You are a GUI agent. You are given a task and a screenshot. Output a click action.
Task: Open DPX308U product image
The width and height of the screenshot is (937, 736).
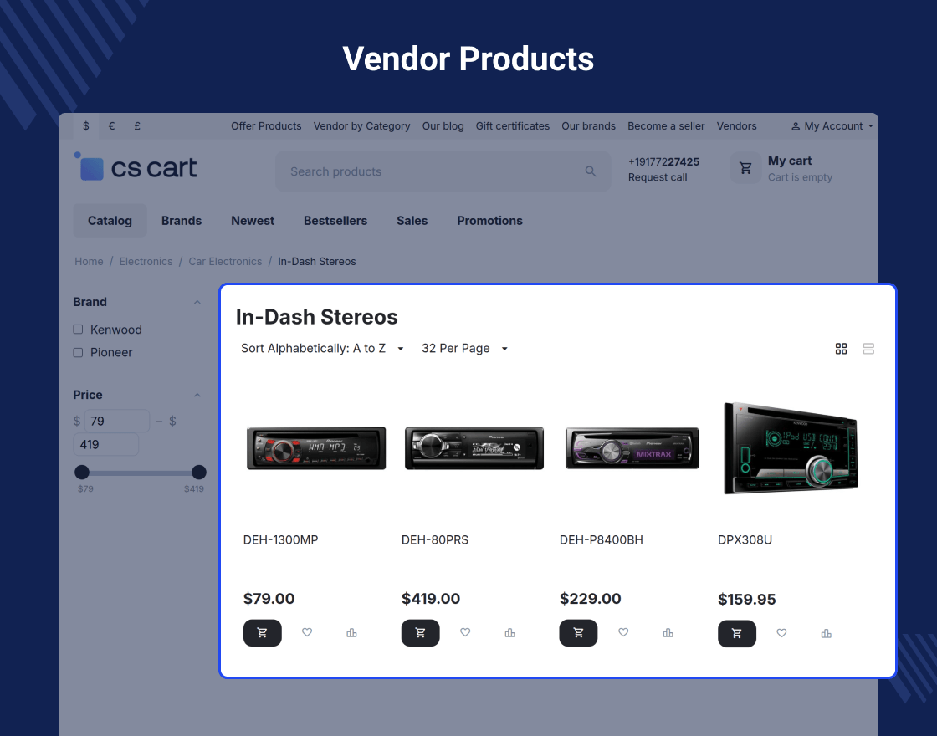pyautogui.click(x=791, y=448)
